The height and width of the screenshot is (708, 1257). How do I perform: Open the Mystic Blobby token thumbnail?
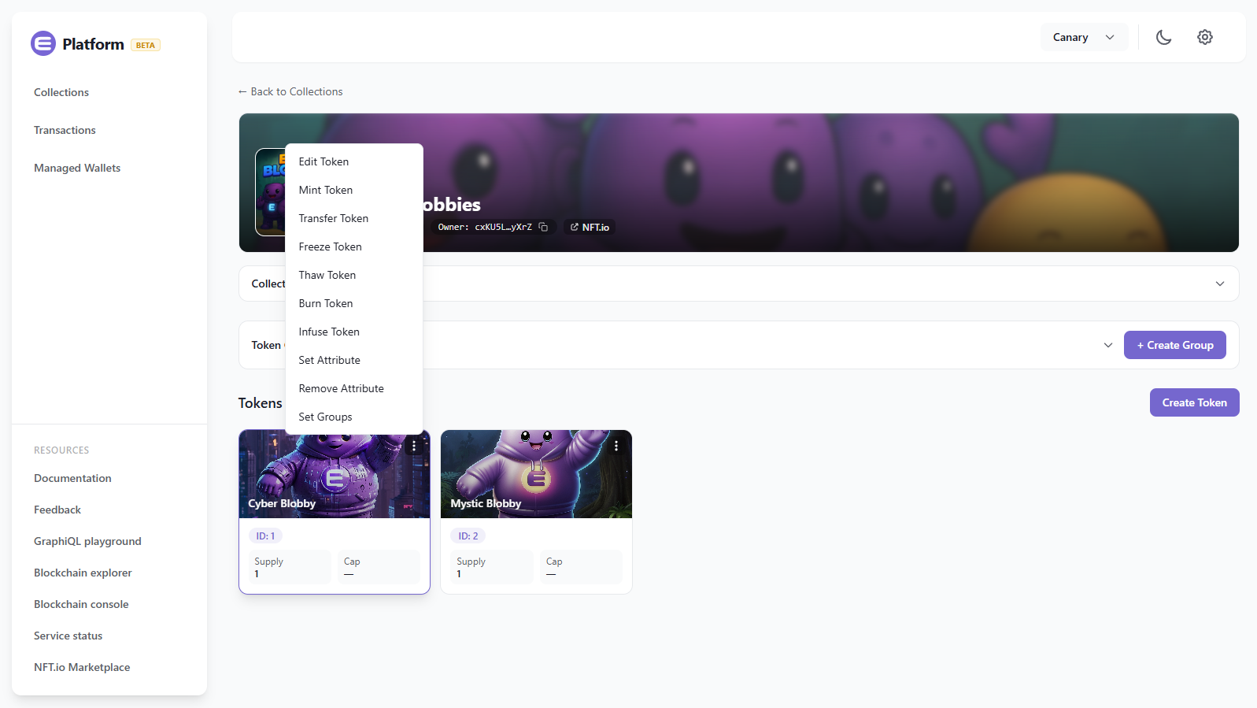[536, 474]
